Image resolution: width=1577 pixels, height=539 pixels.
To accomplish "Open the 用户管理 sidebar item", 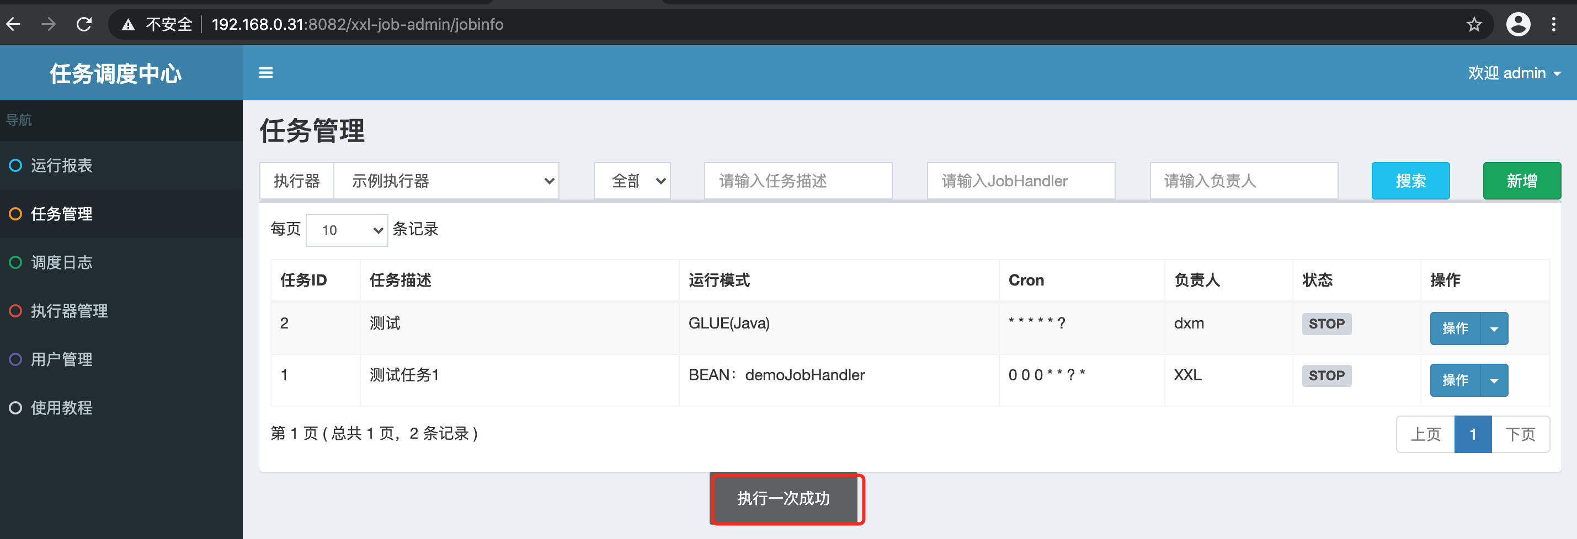I will pos(121,359).
